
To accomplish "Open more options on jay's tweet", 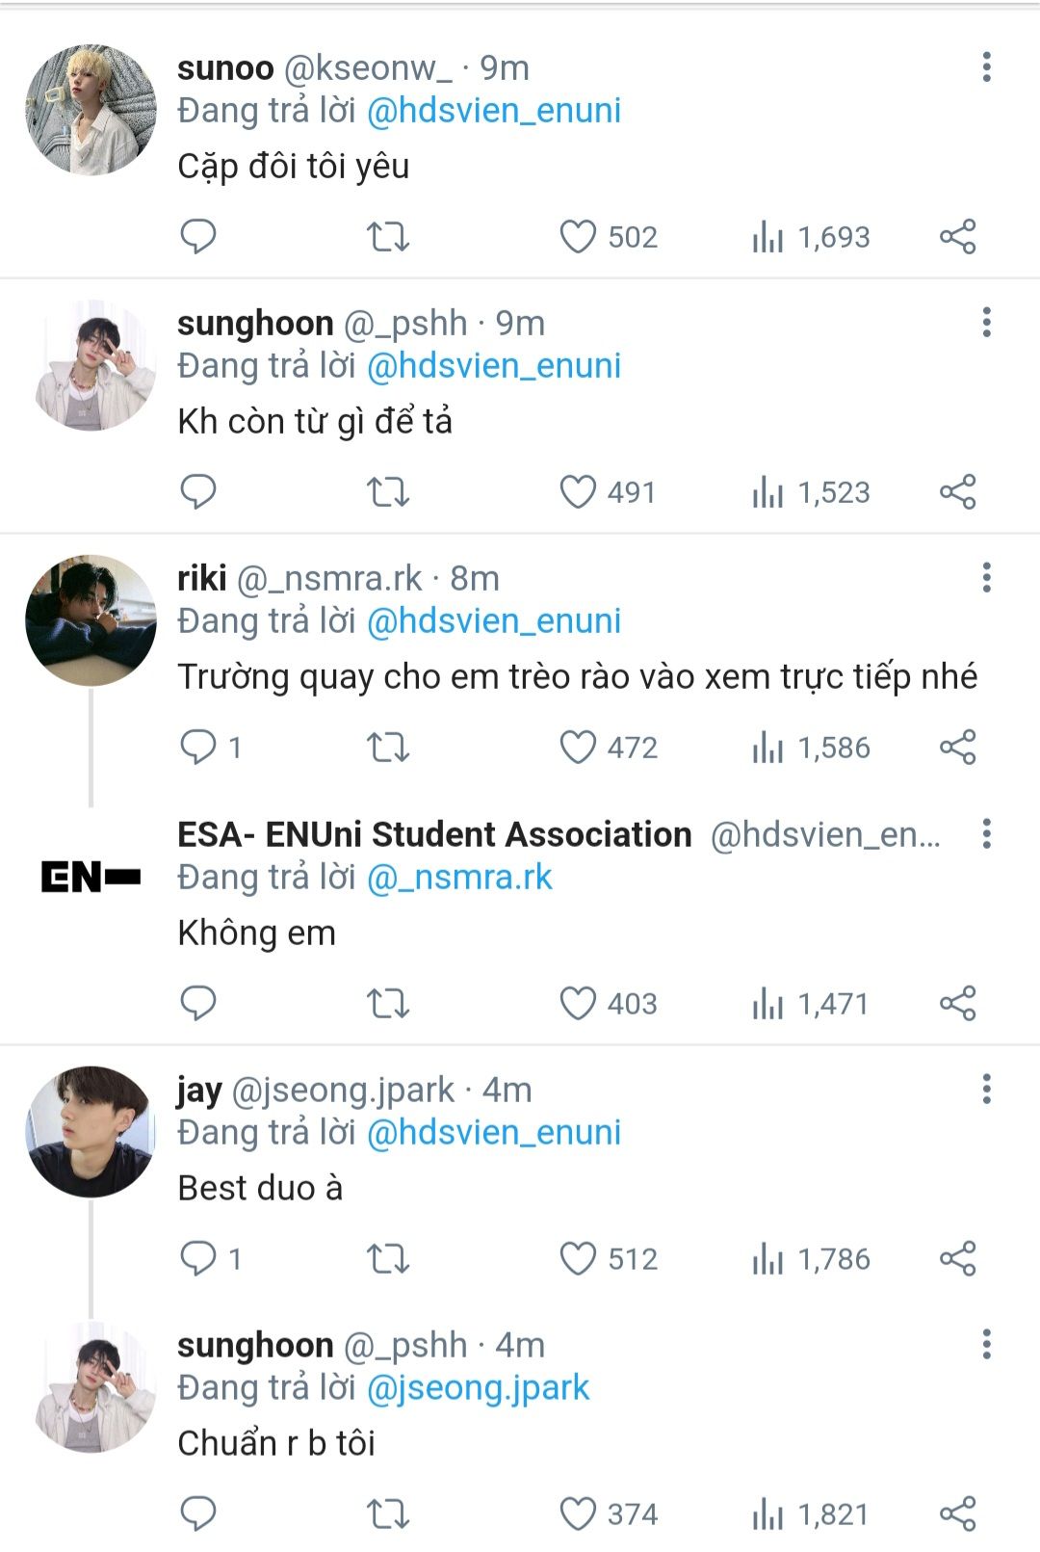I will point(986,1090).
